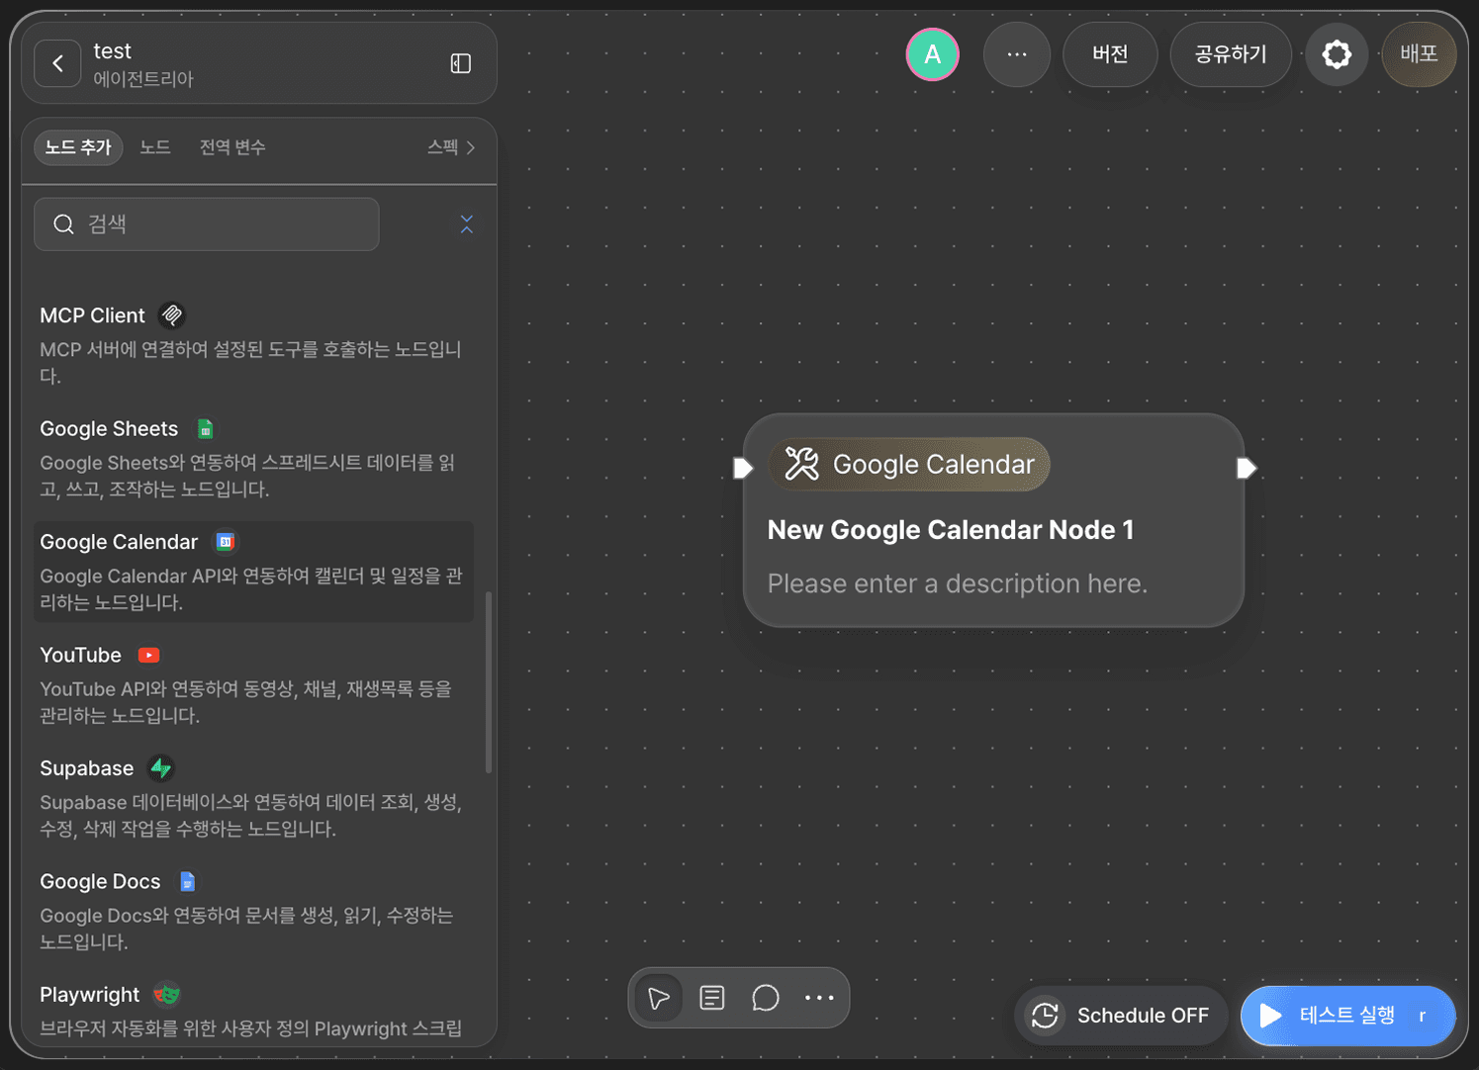1479x1070 pixels.
Task: Open more canvas tools menu
Action: pos(819,998)
